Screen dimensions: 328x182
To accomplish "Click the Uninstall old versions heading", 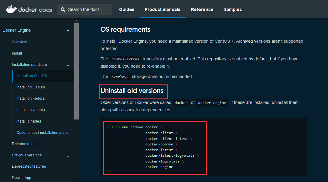I will tap(132, 91).
